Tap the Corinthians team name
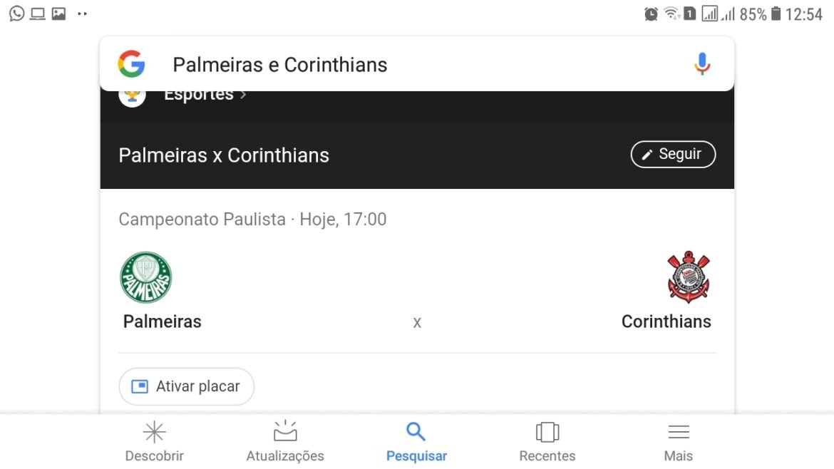 pyautogui.click(x=666, y=321)
